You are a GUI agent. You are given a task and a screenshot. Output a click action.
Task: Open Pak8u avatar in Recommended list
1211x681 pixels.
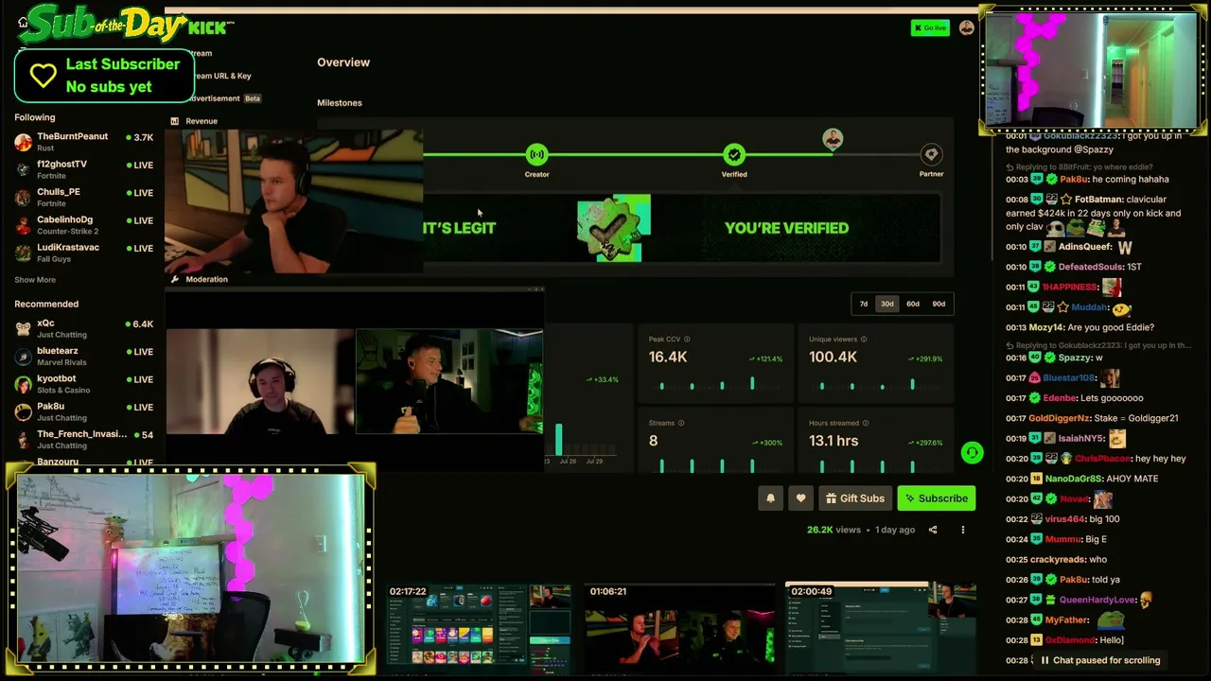[x=23, y=411]
